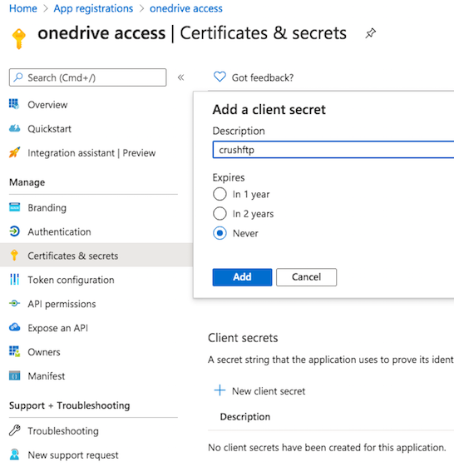
Task: Click the Manifest icon in the sidebar
Action: pyautogui.click(x=14, y=375)
